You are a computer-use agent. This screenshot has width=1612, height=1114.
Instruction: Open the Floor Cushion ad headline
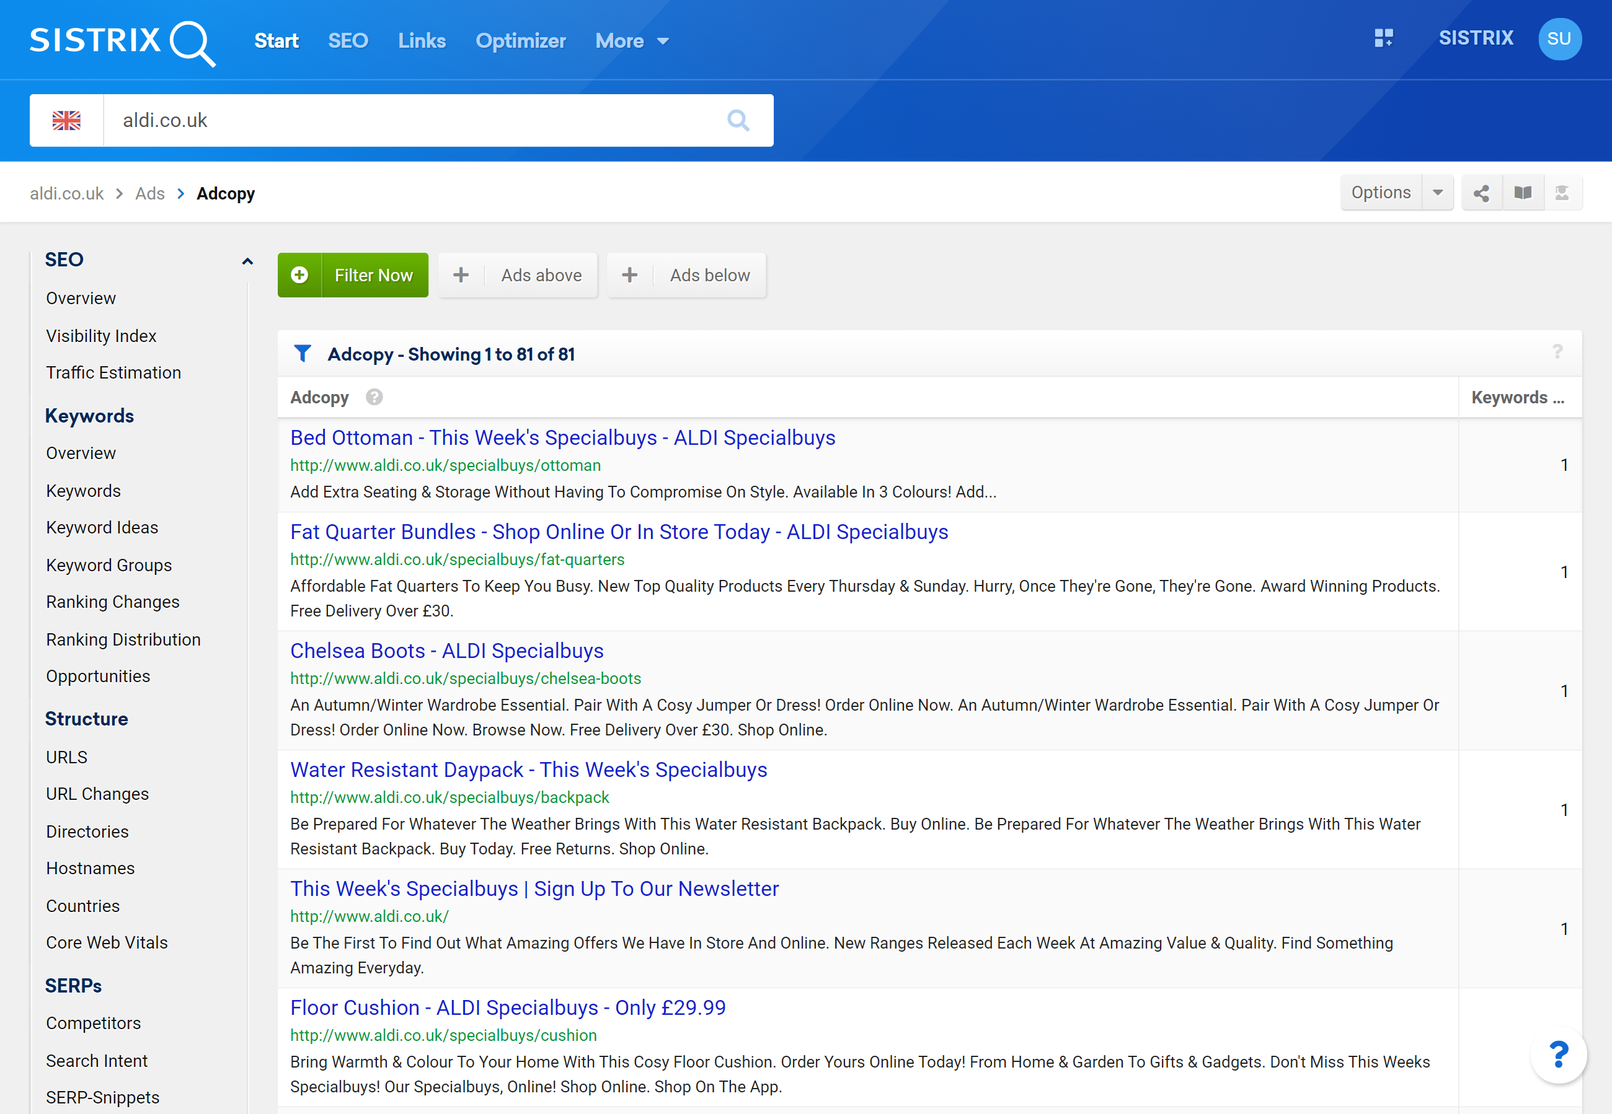pyautogui.click(x=508, y=1008)
